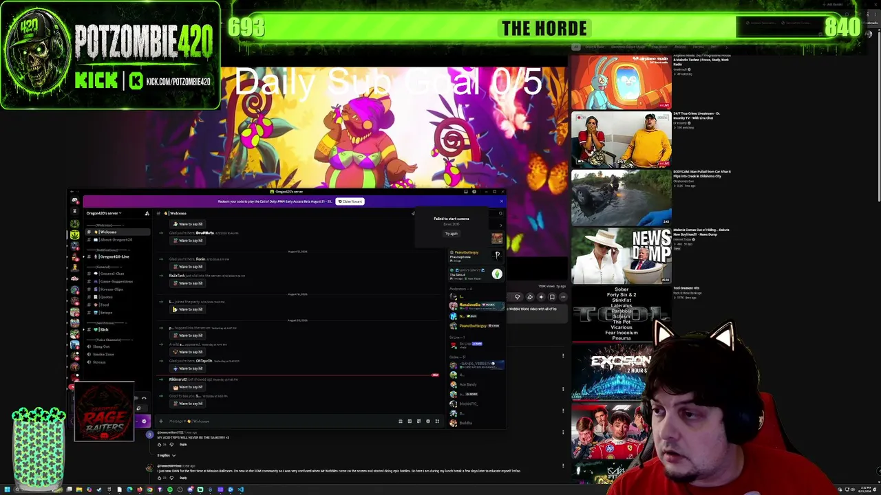Screen dimensions: 881x495
Task: Open The Sims 4 activity card
Action: tap(476, 274)
